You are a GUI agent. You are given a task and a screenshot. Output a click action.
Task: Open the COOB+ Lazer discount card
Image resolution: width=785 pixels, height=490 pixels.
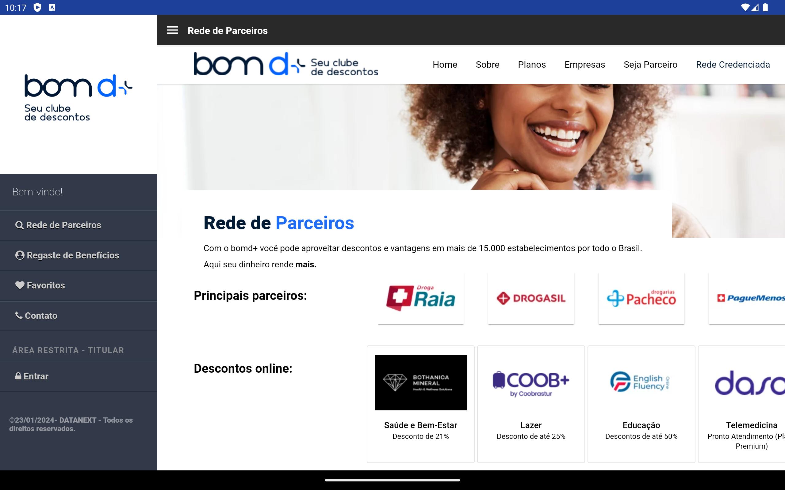pos(531,404)
